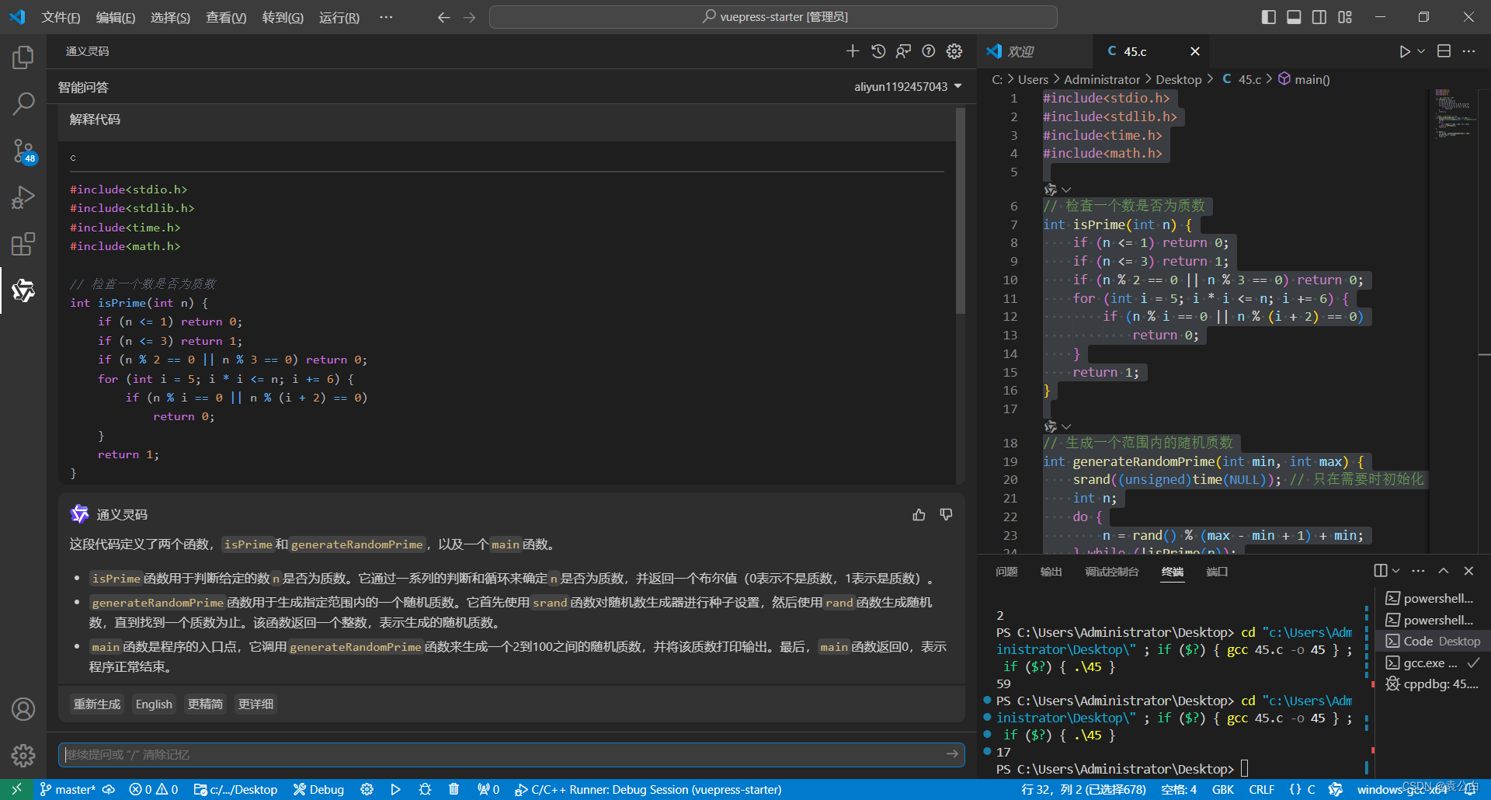Click the status bar run play icon

click(x=396, y=789)
